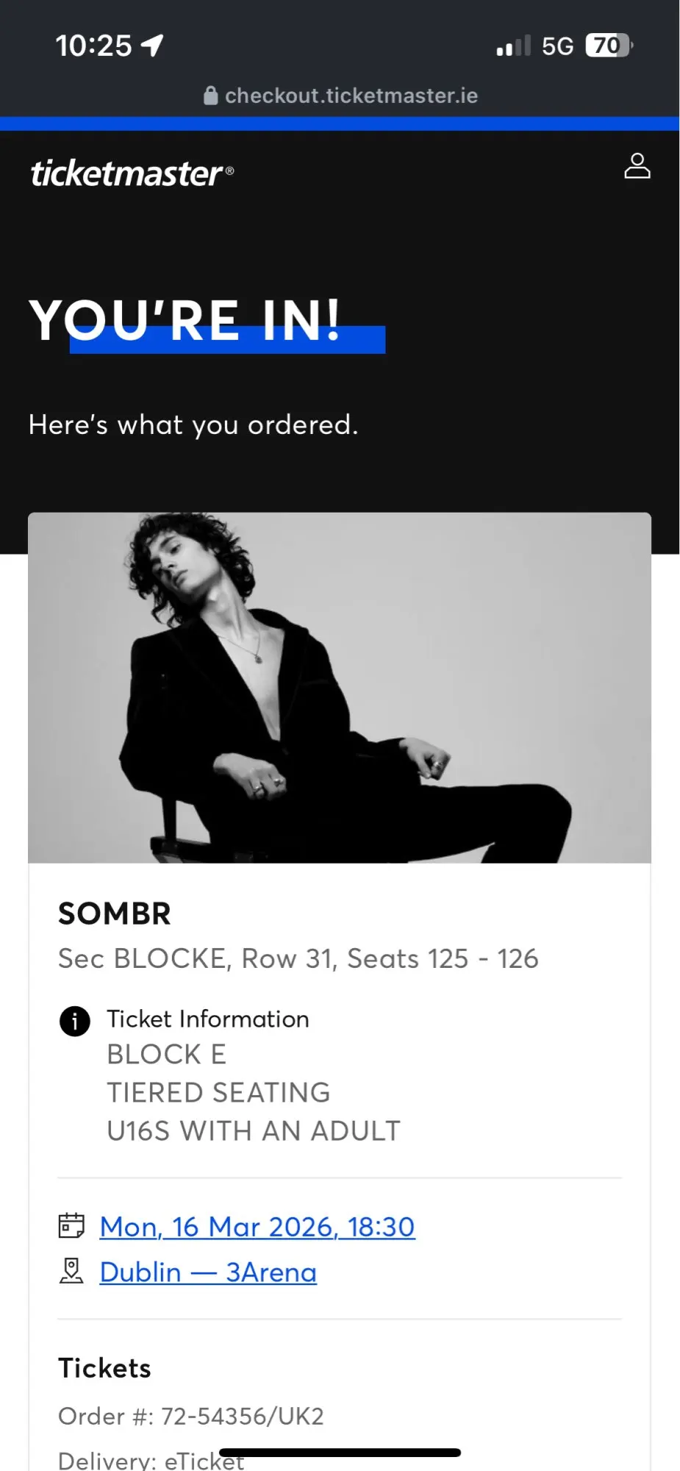
Task: Tap the 10:25 clock in status bar
Action: (93, 46)
